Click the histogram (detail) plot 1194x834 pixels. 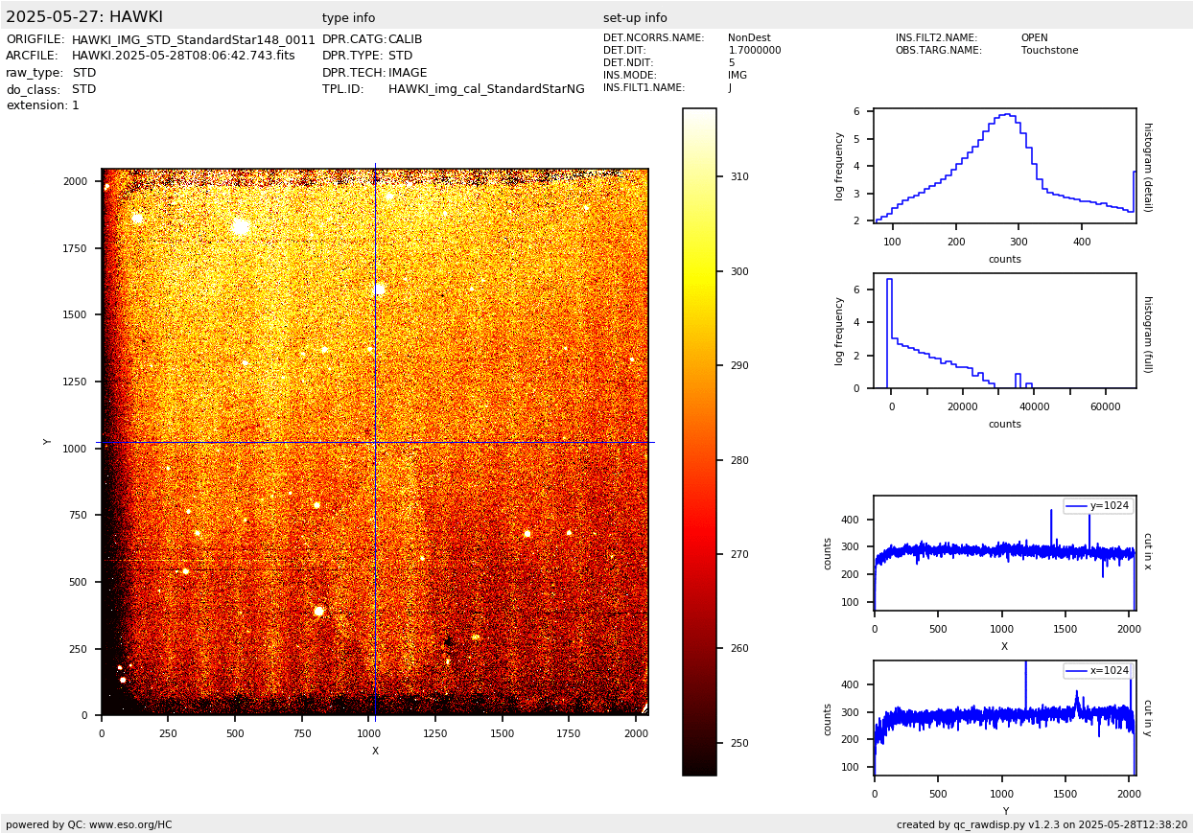click(1004, 166)
